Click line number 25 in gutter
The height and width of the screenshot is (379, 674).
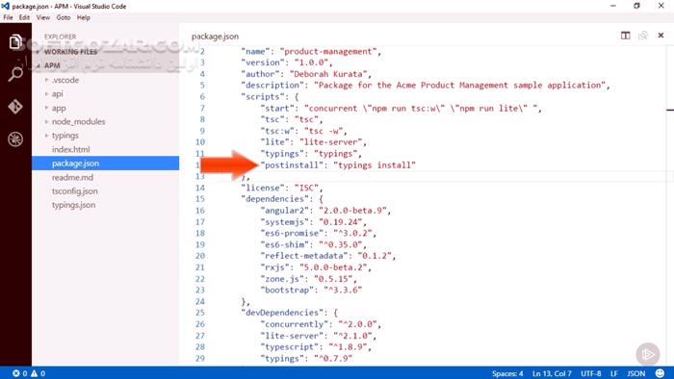(200, 313)
